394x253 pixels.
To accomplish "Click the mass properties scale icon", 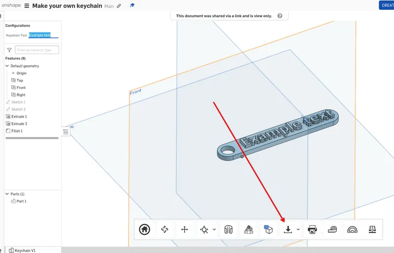I will coord(372,229).
